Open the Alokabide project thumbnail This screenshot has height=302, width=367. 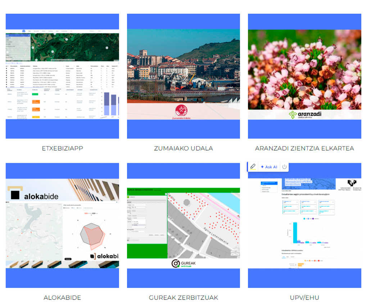[62, 225]
